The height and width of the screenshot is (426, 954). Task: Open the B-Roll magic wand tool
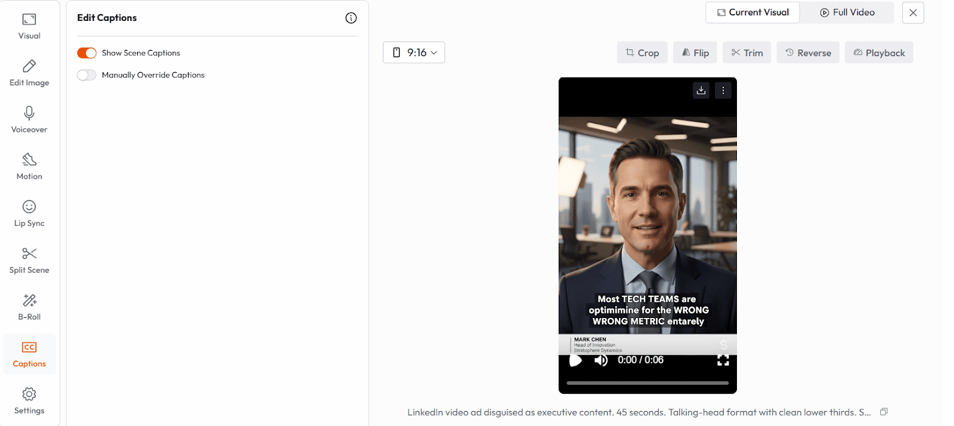pyautogui.click(x=29, y=307)
